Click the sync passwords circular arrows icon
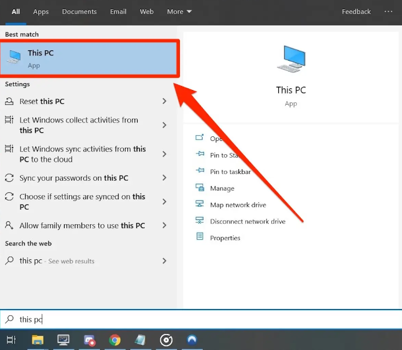Screen dimensions: 402x350 click(x=9, y=178)
